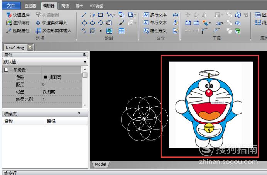Select the Hatch fill tool
This screenshot has width=267, height=175.
click(93, 31)
